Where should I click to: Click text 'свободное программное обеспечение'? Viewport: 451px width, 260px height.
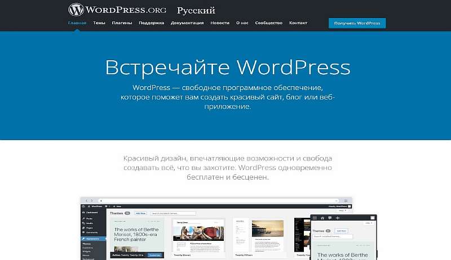click(x=252, y=88)
